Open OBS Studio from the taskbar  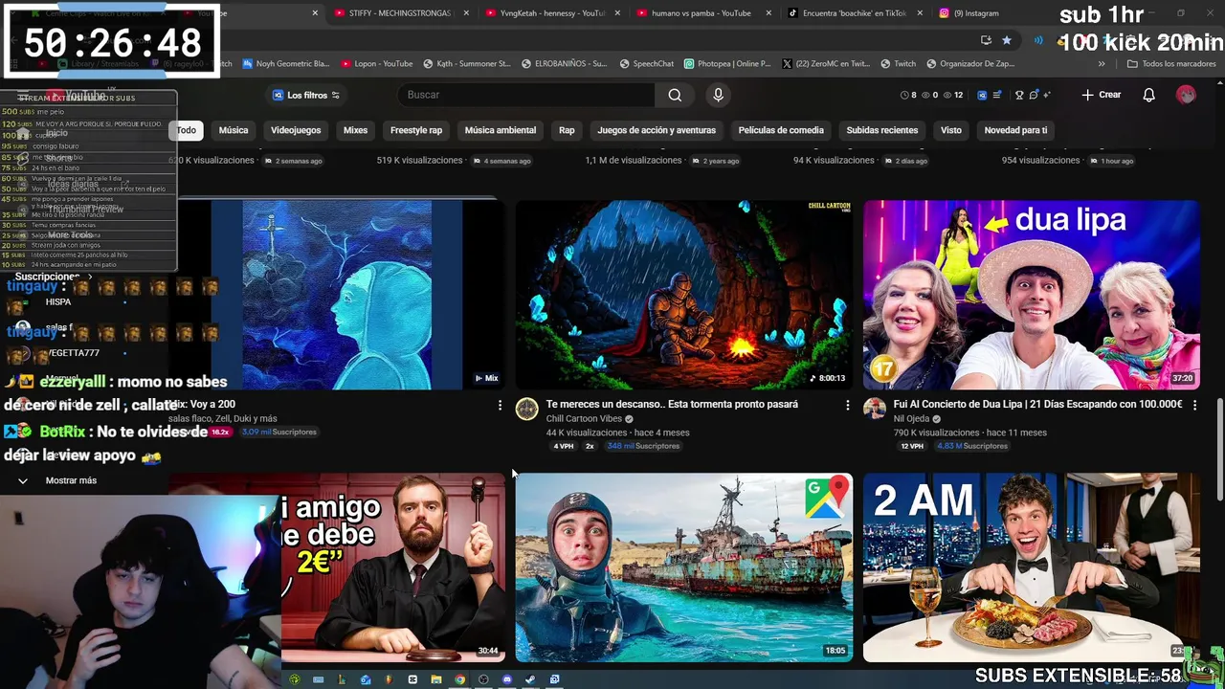483,679
